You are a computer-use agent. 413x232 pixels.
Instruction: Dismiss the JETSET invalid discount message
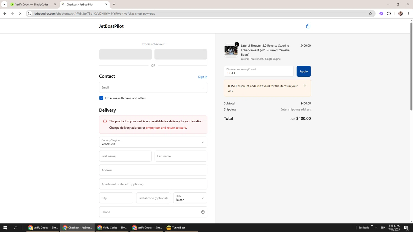click(x=305, y=85)
